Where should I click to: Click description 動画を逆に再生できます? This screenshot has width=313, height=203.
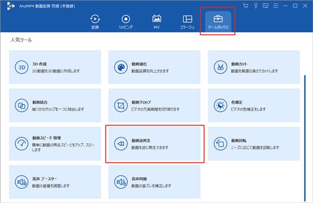[x=150, y=148]
